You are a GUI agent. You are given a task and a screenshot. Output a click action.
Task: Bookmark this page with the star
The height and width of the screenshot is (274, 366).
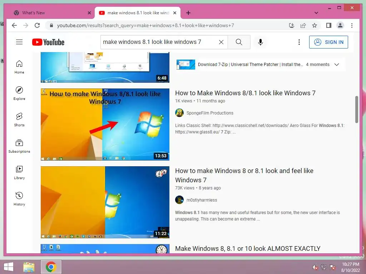coord(315,25)
